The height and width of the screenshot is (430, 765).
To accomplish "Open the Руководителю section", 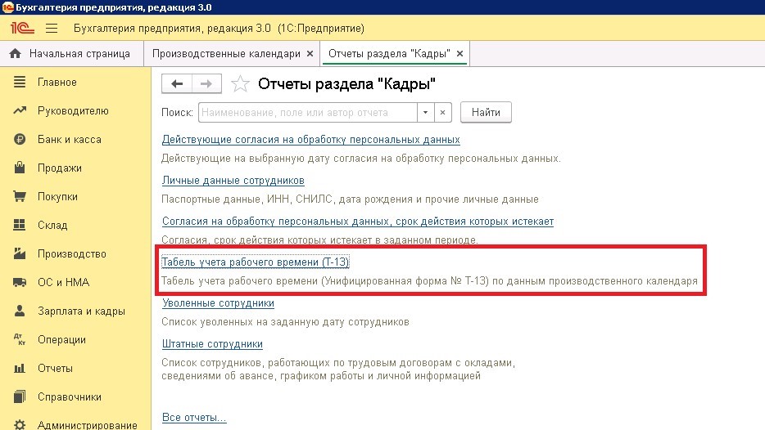I will 73,111.
